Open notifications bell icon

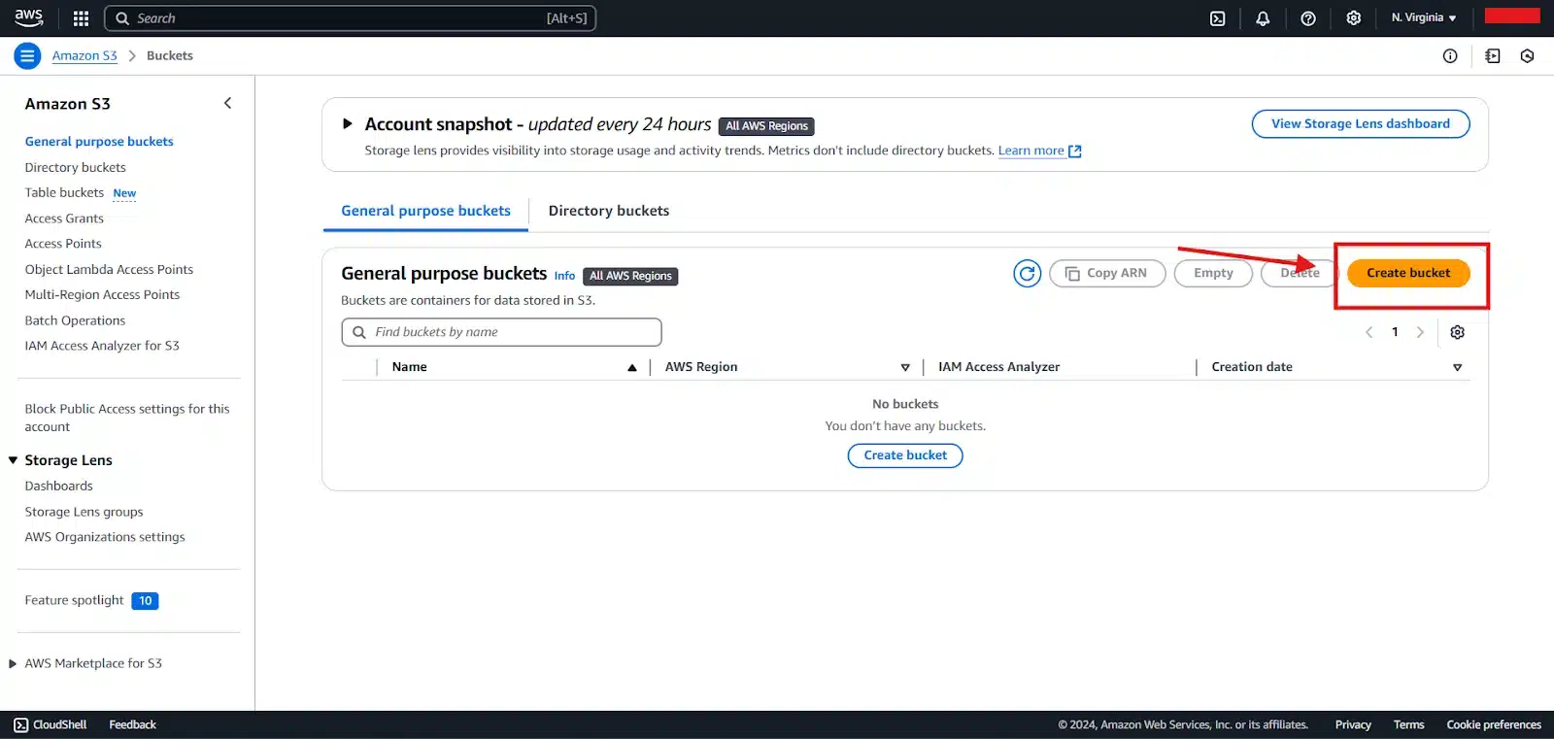pos(1263,18)
